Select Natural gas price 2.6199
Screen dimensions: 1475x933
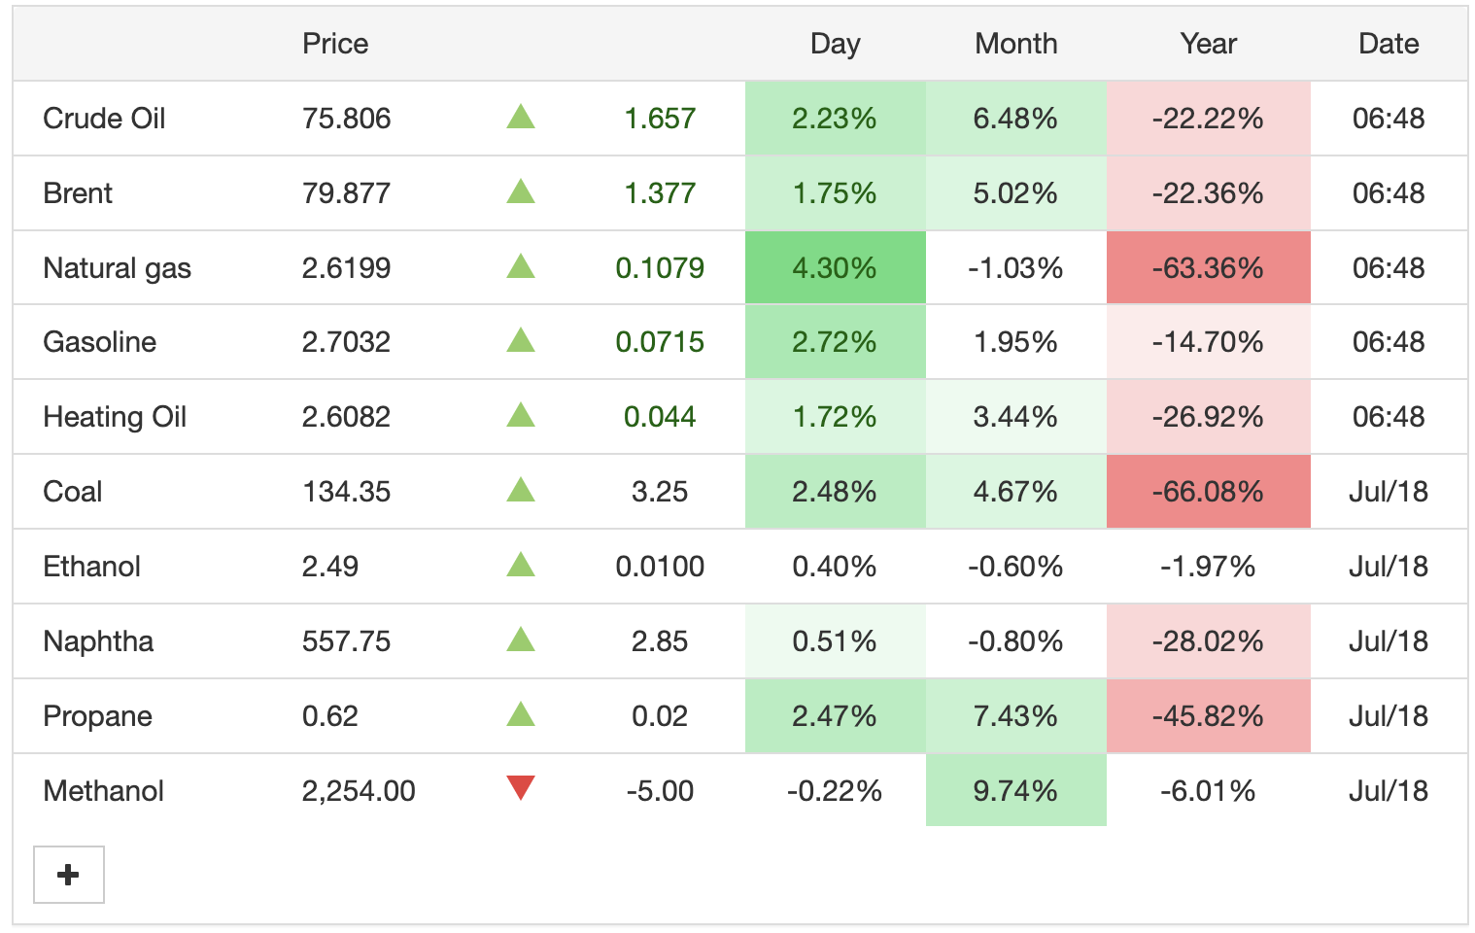pos(346,268)
